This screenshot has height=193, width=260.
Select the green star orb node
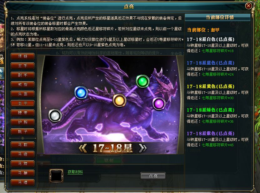point(143,81)
